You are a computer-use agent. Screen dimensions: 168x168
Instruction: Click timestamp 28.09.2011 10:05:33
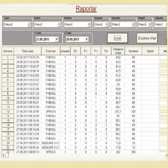pos(28,57)
